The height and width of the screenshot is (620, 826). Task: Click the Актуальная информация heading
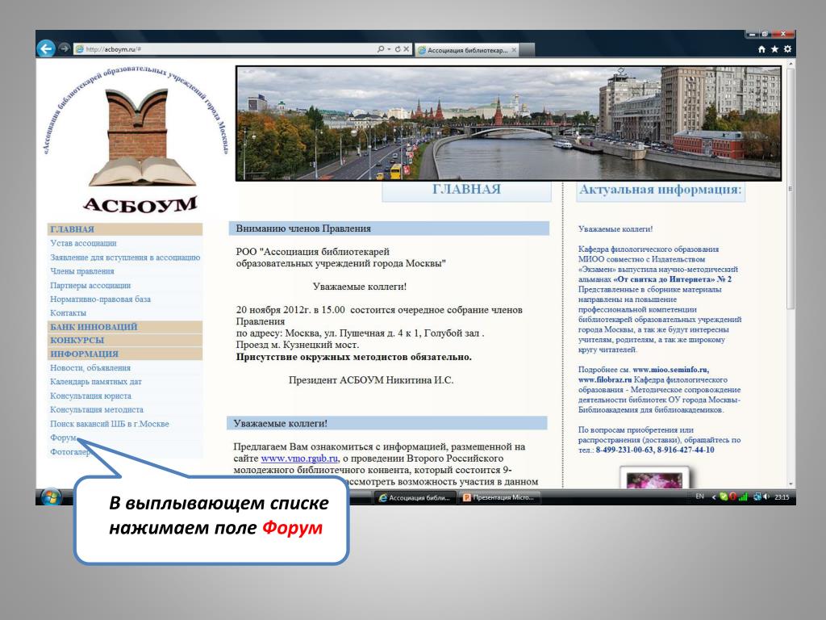[660, 190]
